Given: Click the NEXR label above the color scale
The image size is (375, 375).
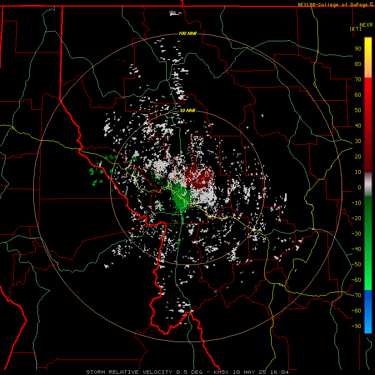Looking at the screenshot, I should [x=366, y=25].
